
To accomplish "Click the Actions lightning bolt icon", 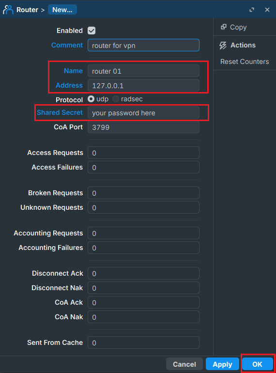I will coord(223,45).
